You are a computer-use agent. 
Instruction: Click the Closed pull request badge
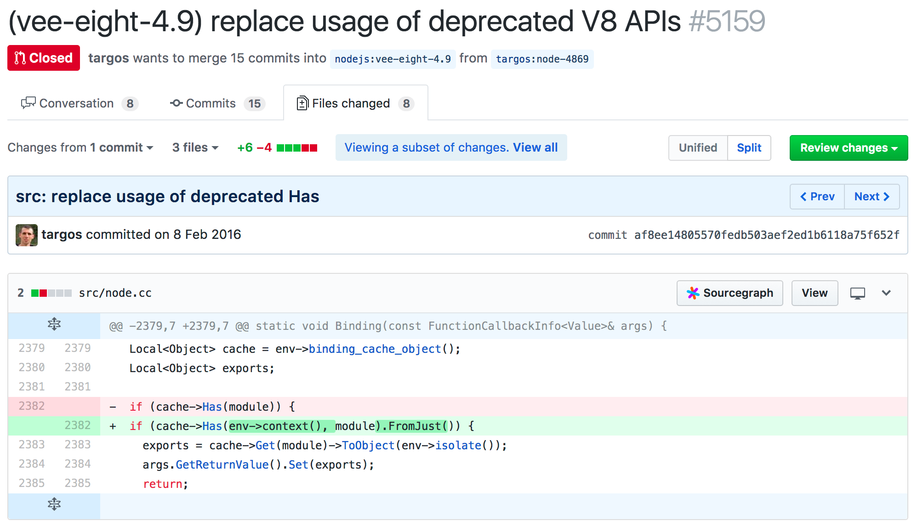44,58
